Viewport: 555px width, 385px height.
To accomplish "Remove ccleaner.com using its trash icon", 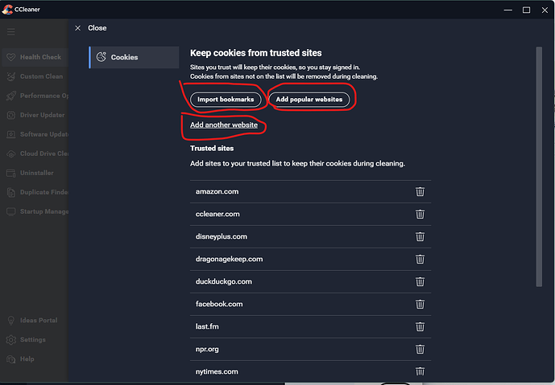I will click(x=420, y=215).
